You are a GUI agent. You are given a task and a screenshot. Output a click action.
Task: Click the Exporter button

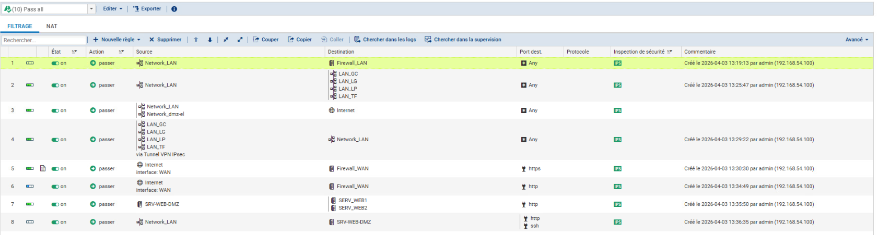(147, 9)
